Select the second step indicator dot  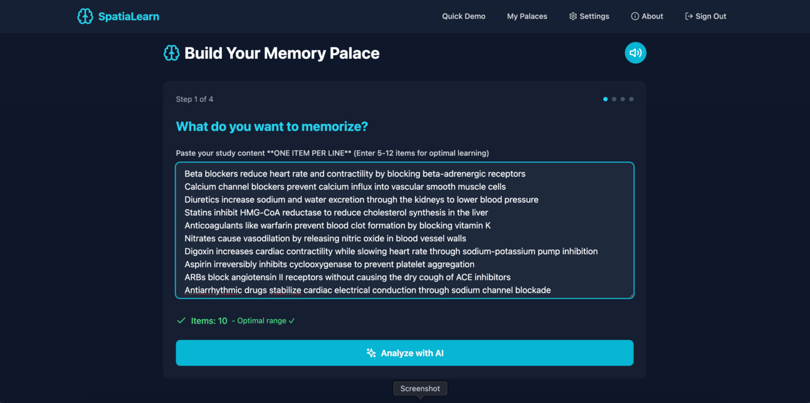(614, 99)
